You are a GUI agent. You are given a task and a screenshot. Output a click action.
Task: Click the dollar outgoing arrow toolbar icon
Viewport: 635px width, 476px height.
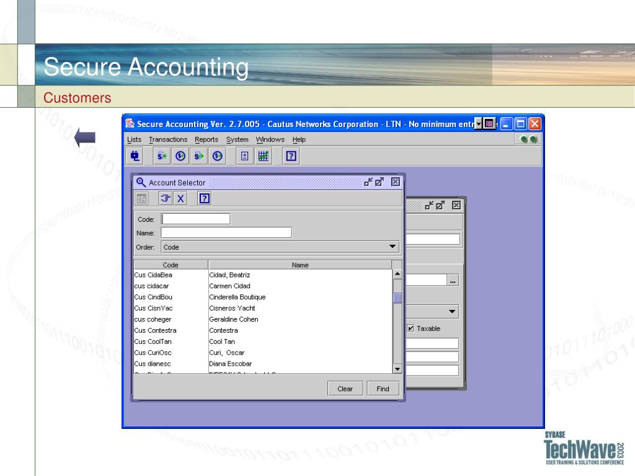pos(199,156)
